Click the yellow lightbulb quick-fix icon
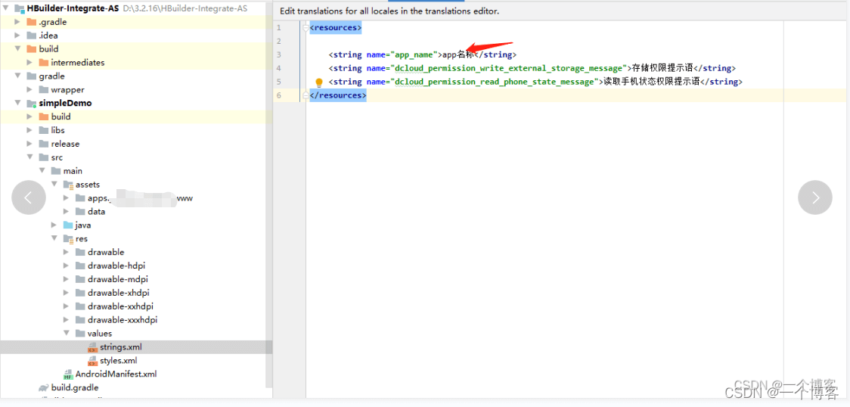 [319, 82]
